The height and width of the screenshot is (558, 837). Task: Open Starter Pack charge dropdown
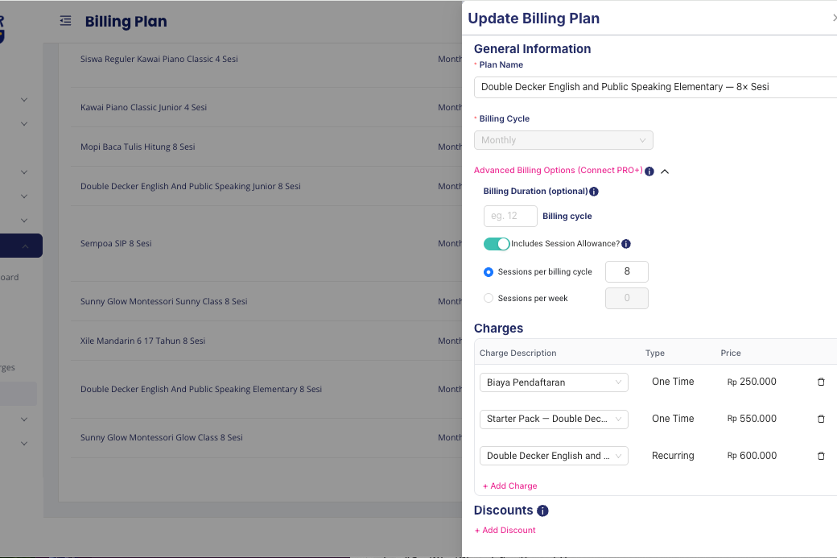554,420
